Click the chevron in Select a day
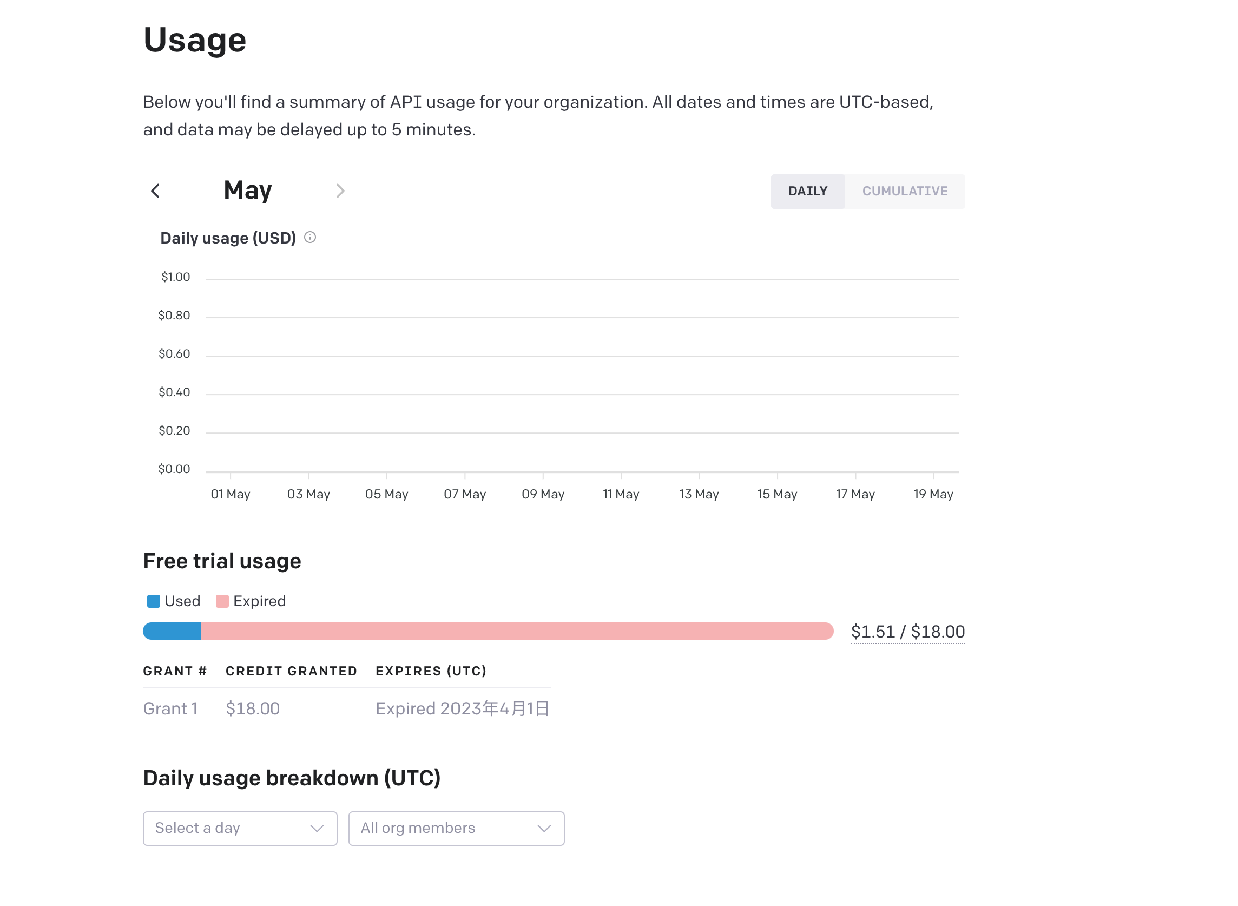The width and height of the screenshot is (1238, 906). pyautogui.click(x=317, y=828)
